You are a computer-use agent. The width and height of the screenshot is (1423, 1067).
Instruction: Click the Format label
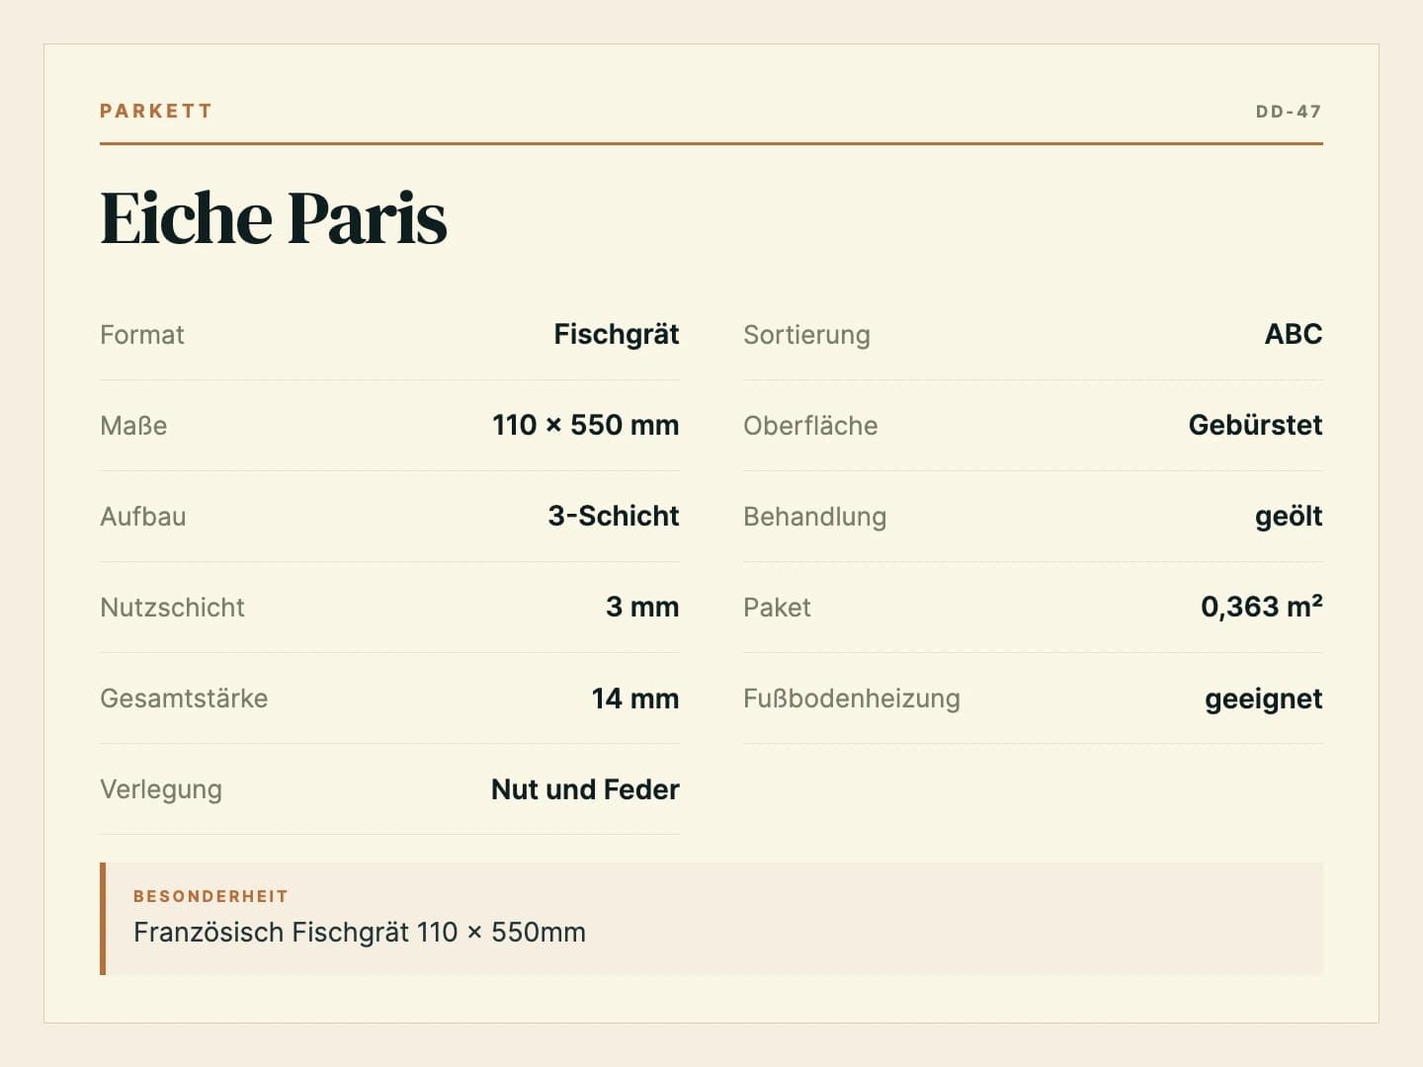tap(142, 335)
